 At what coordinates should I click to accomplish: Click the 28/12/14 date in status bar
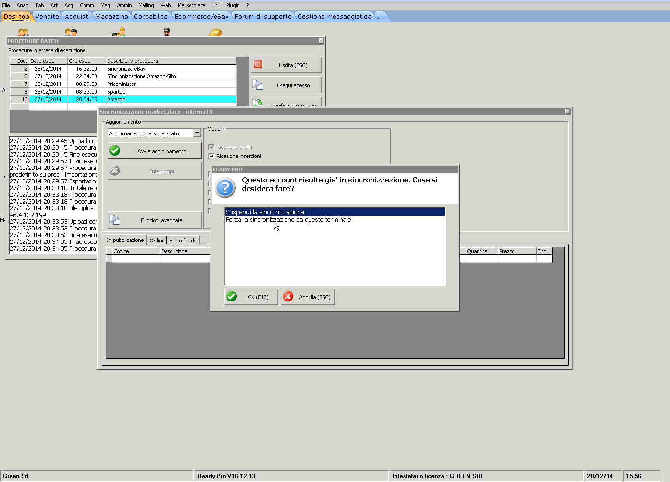coord(600,476)
